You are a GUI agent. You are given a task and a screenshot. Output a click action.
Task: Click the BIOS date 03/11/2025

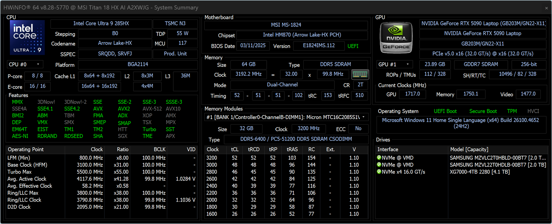point(253,46)
